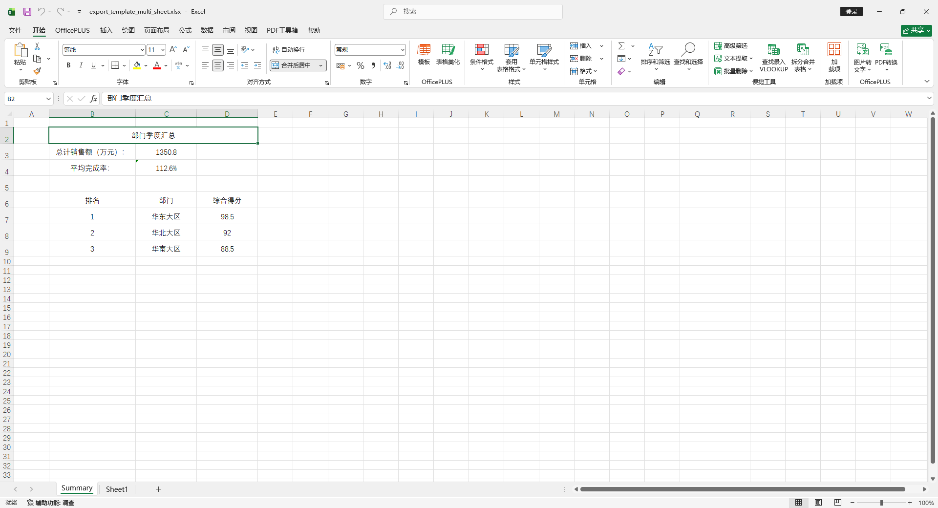Open Find and Select magnifier icon
Screen dimensions: 938x508
(688, 50)
